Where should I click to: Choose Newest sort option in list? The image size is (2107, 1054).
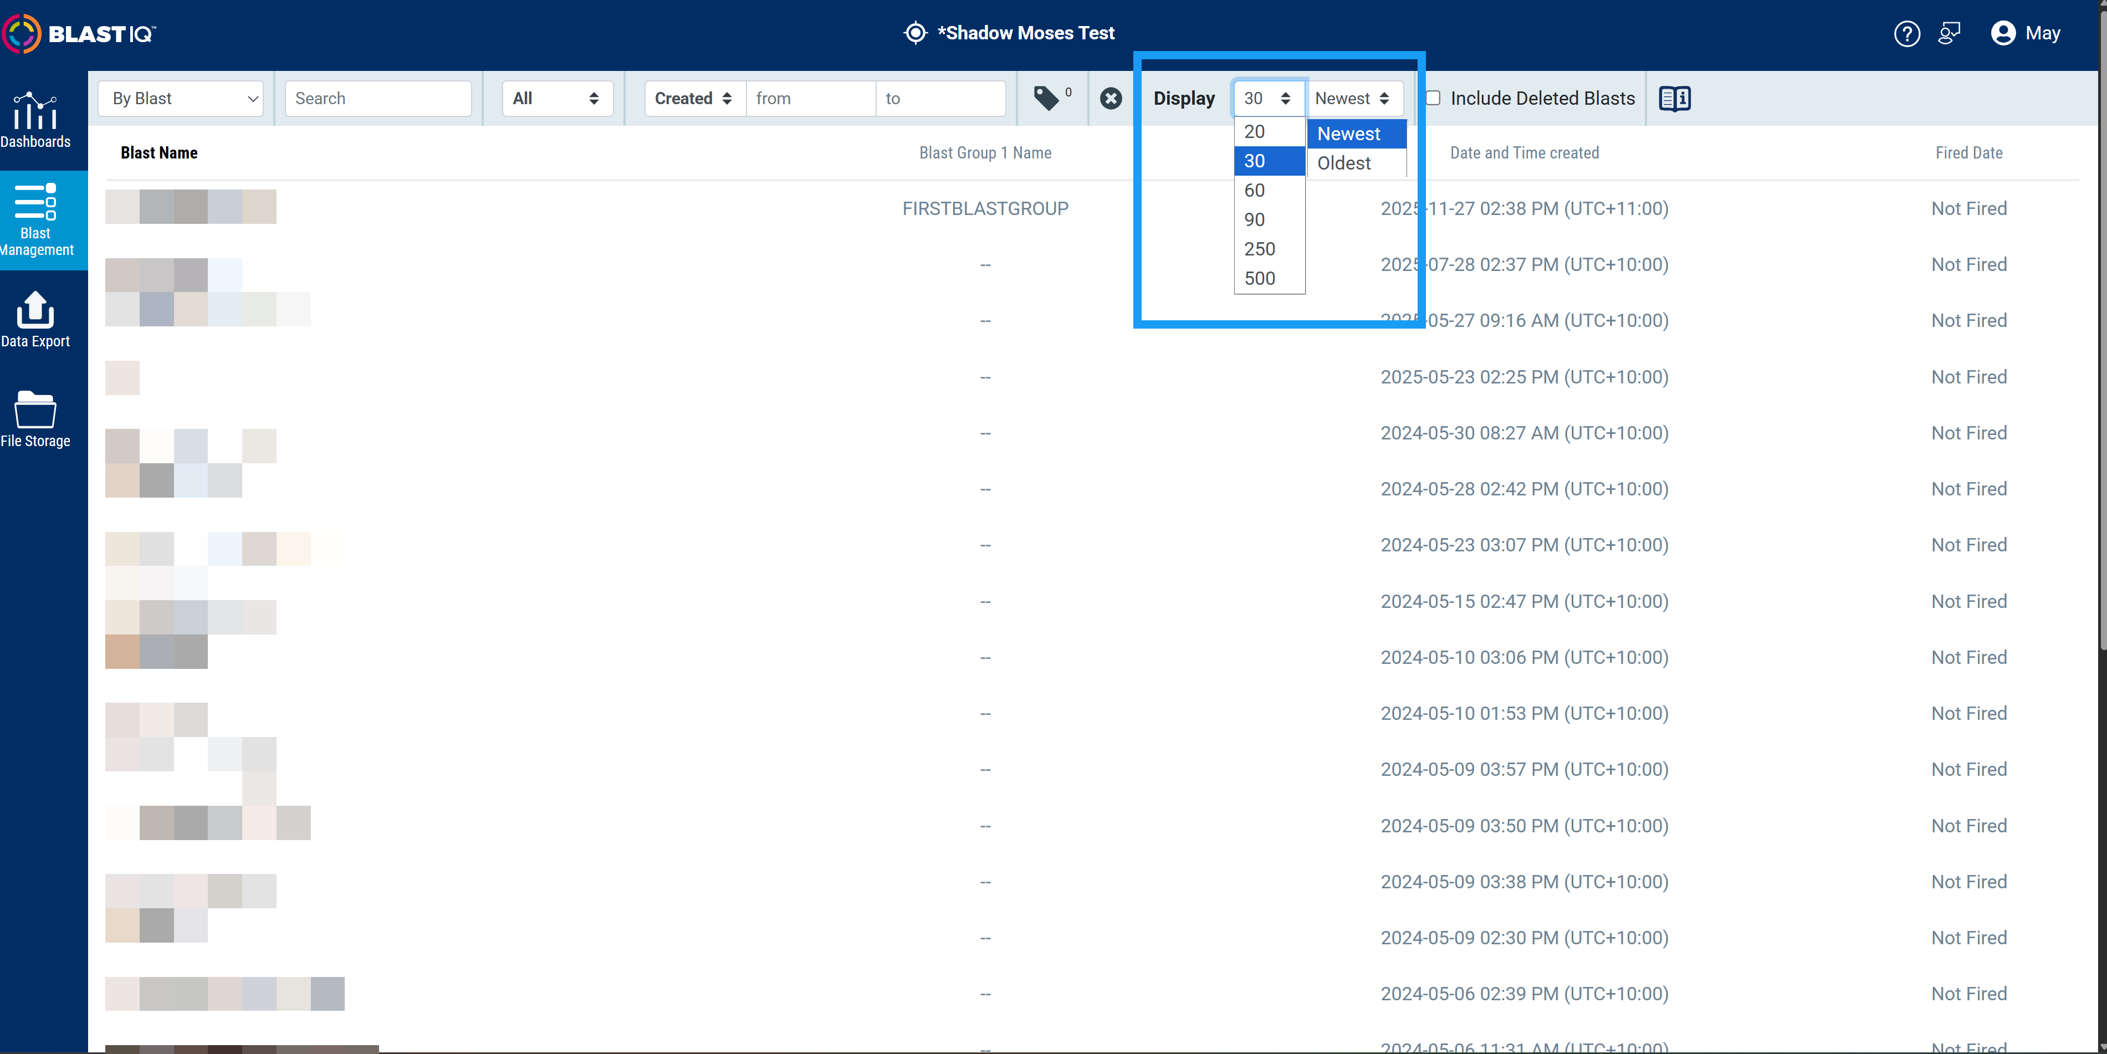(x=1356, y=134)
